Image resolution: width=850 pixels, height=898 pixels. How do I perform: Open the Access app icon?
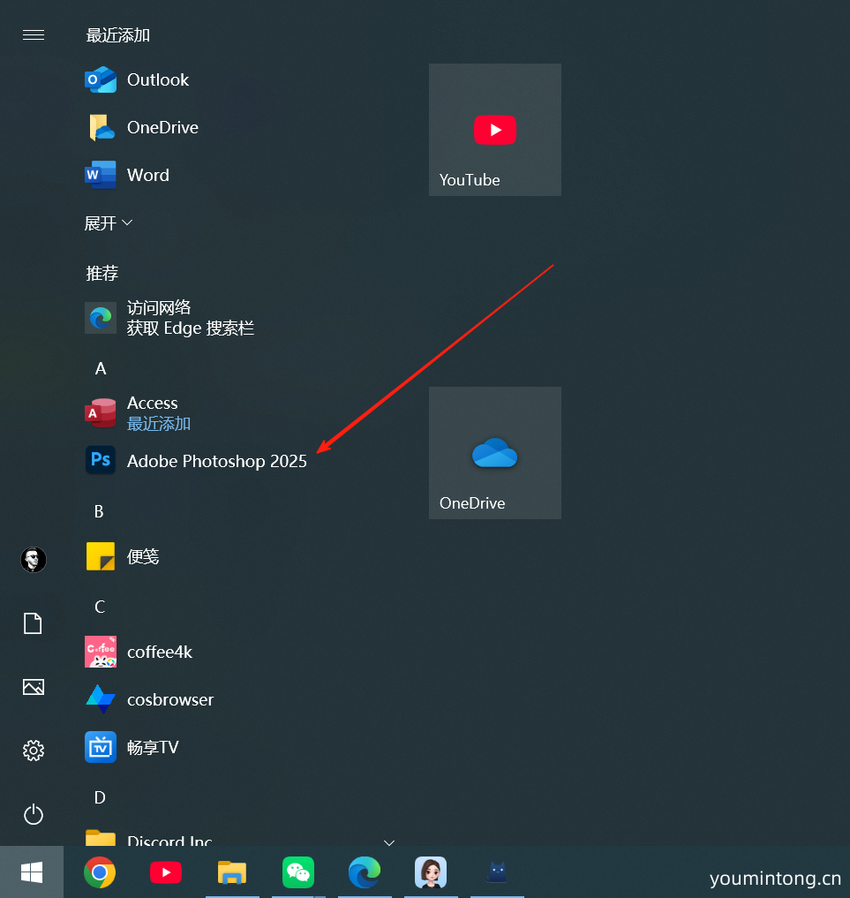(x=101, y=413)
